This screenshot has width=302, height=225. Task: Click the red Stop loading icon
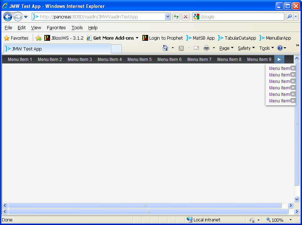[x=186, y=17]
